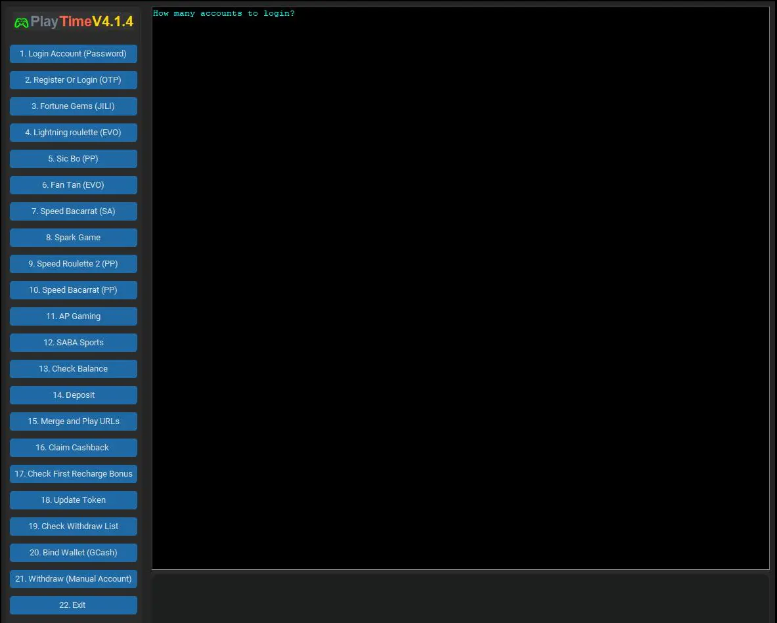
Task: Start Sic Bo (PP)
Action: point(74,159)
